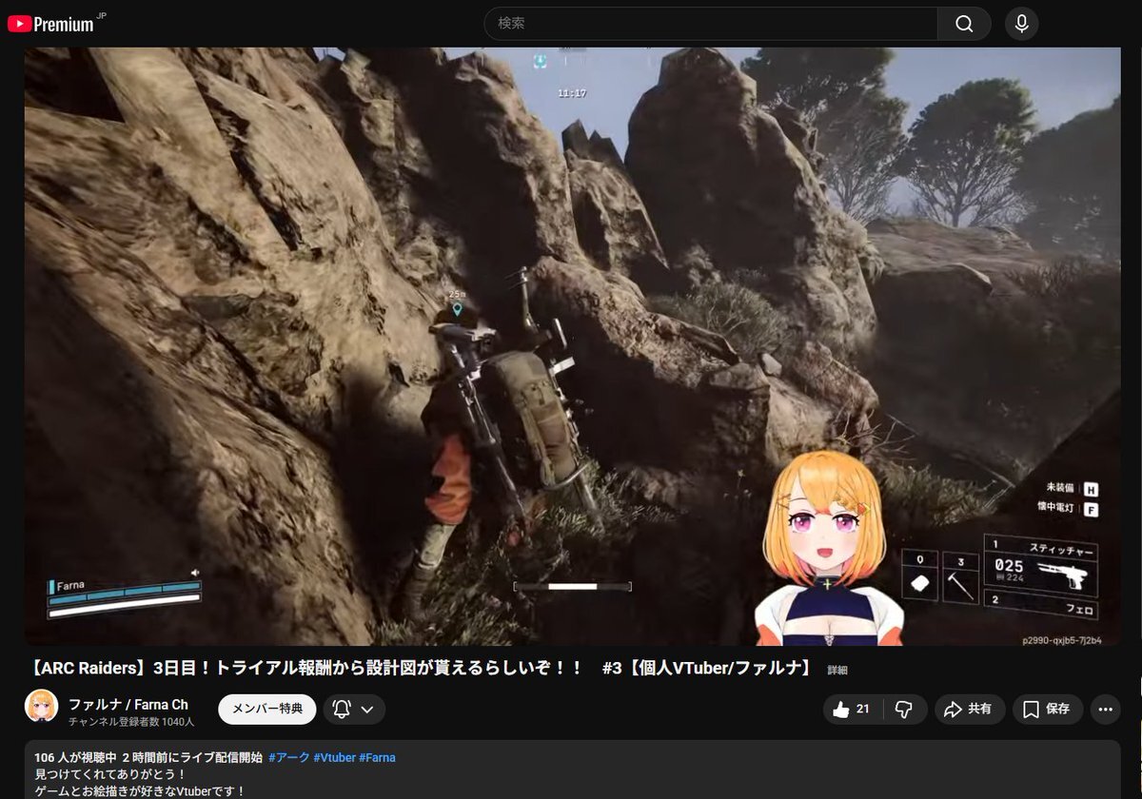Screen dimensions: 1142x799
Task: Click the メンバー特典 membership button
Action: [267, 709]
